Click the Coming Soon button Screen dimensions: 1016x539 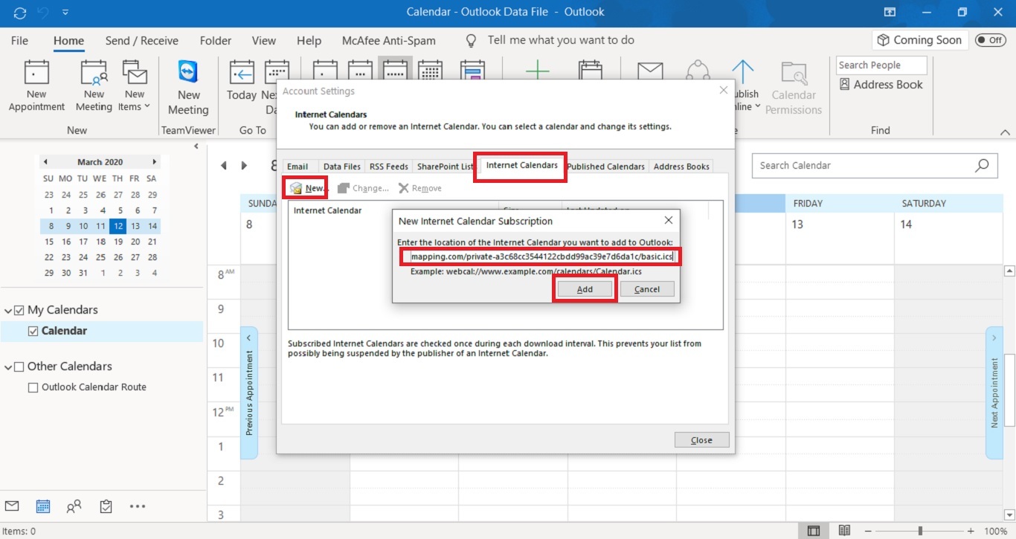coord(919,40)
